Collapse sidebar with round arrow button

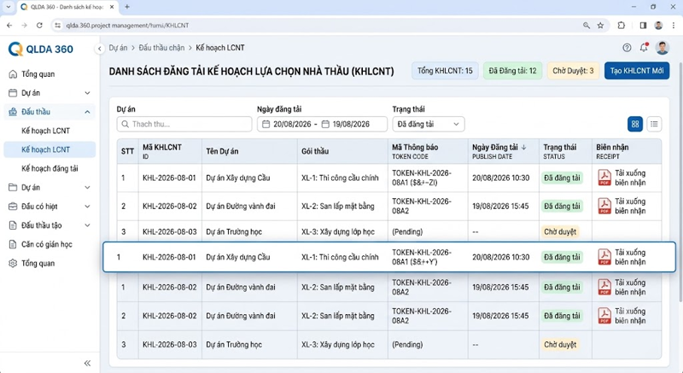tap(100, 49)
